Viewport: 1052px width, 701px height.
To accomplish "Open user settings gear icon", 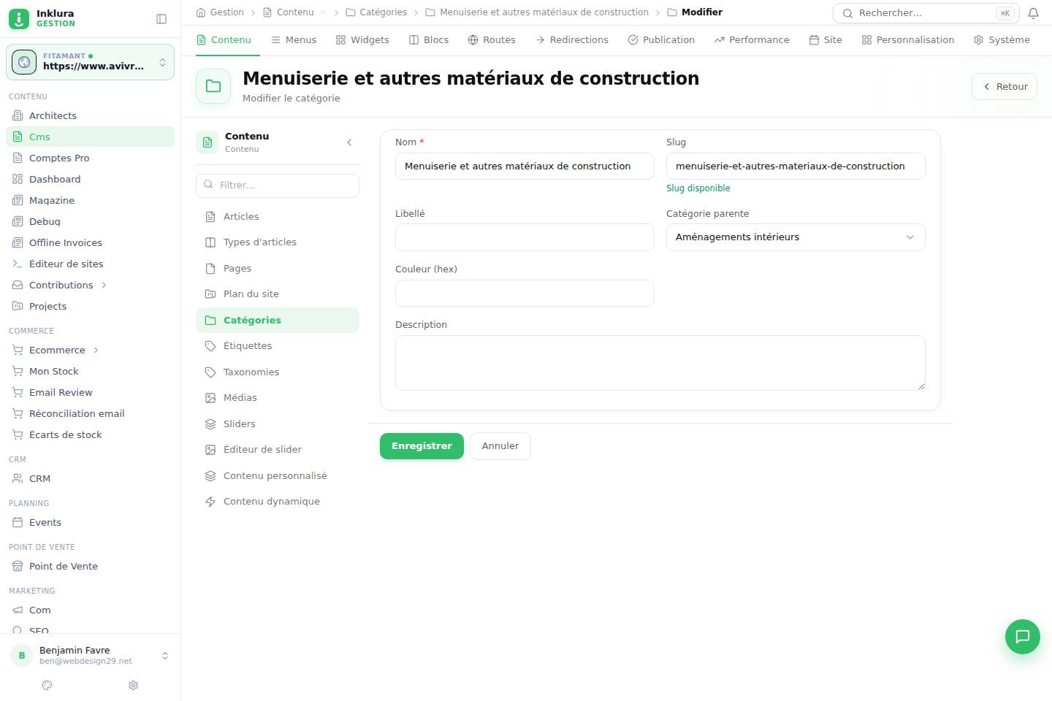I will (133, 685).
